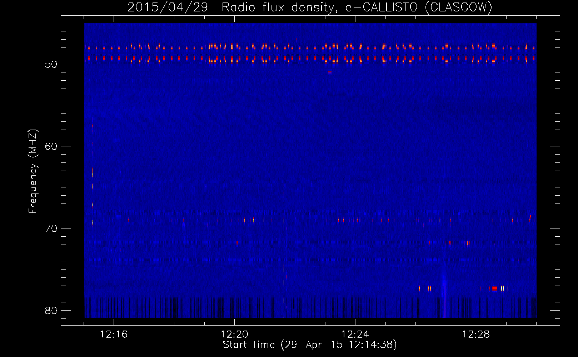This screenshot has height=357, width=578.
Task: Click the 70 MHz frequency tick label
Action: tap(51, 228)
